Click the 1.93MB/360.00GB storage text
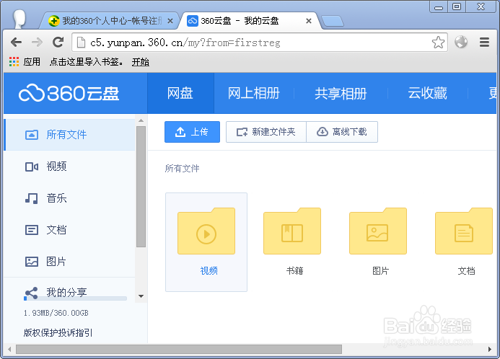This screenshot has height=359, width=500. [x=56, y=313]
